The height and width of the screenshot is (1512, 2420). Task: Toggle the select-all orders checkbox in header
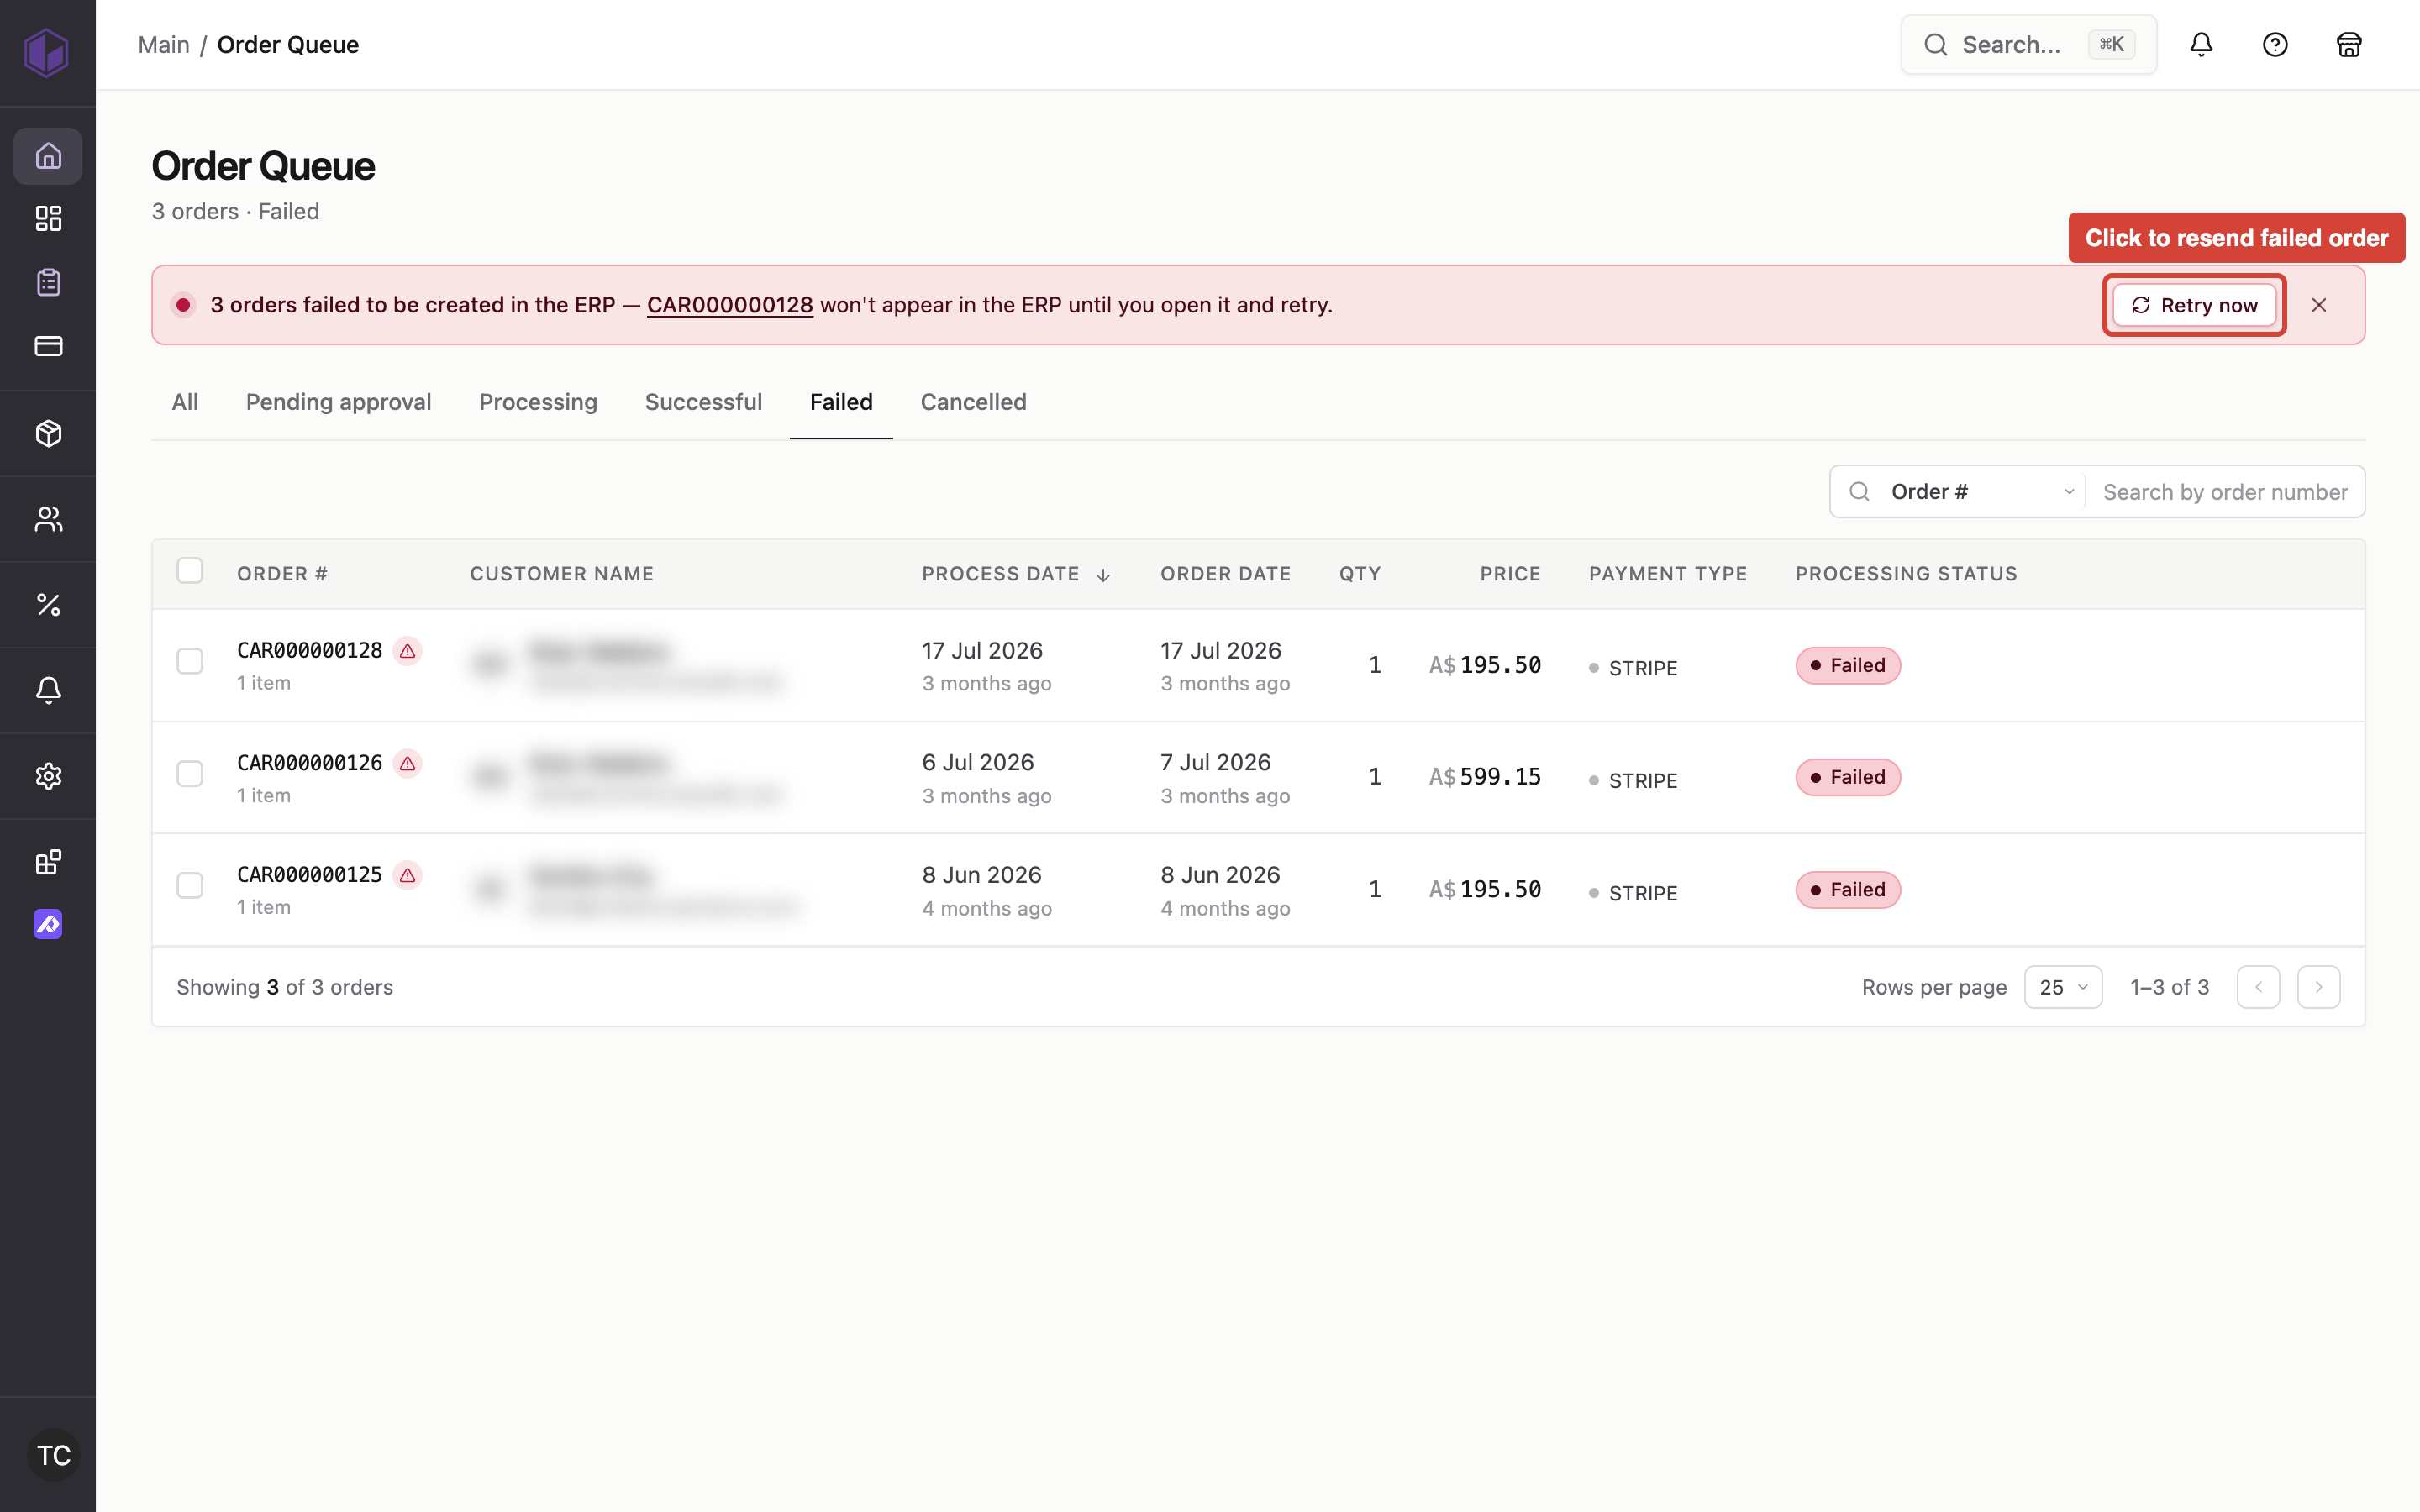pyautogui.click(x=190, y=571)
